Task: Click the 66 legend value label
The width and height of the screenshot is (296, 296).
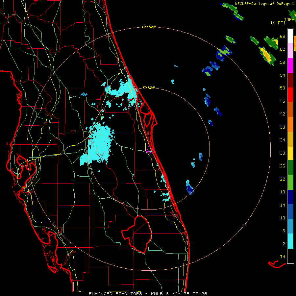Action: [283, 36]
